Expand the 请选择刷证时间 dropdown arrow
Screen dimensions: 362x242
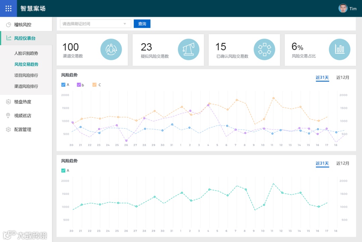coord(125,24)
